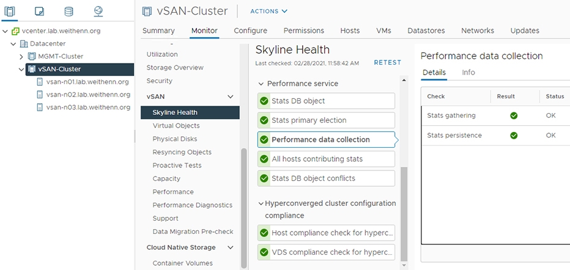Click the Skyline Health list scrollbar thumb

(404, 213)
